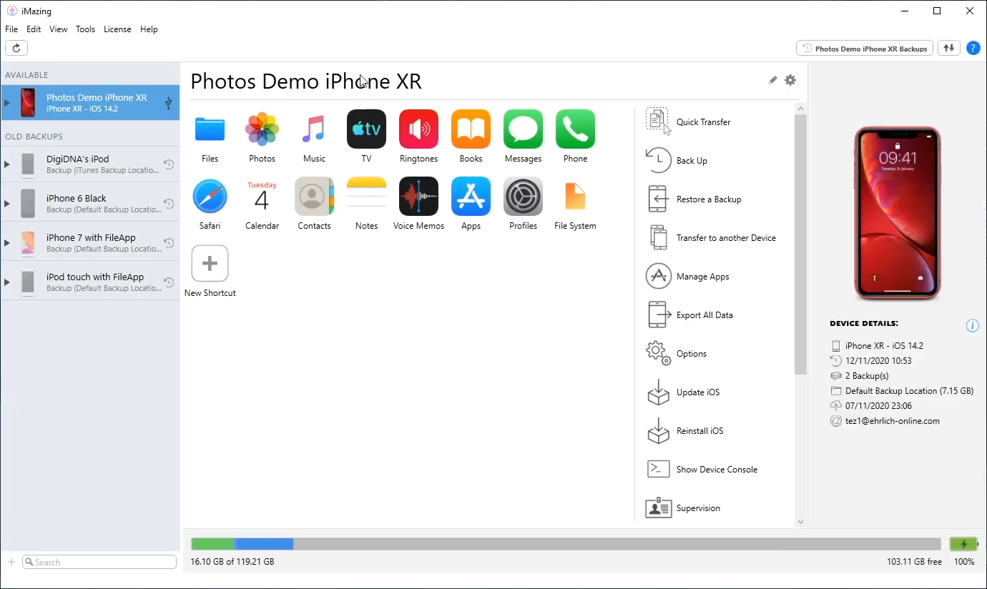Open the License menu
The width and height of the screenshot is (987, 589).
pyautogui.click(x=117, y=29)
